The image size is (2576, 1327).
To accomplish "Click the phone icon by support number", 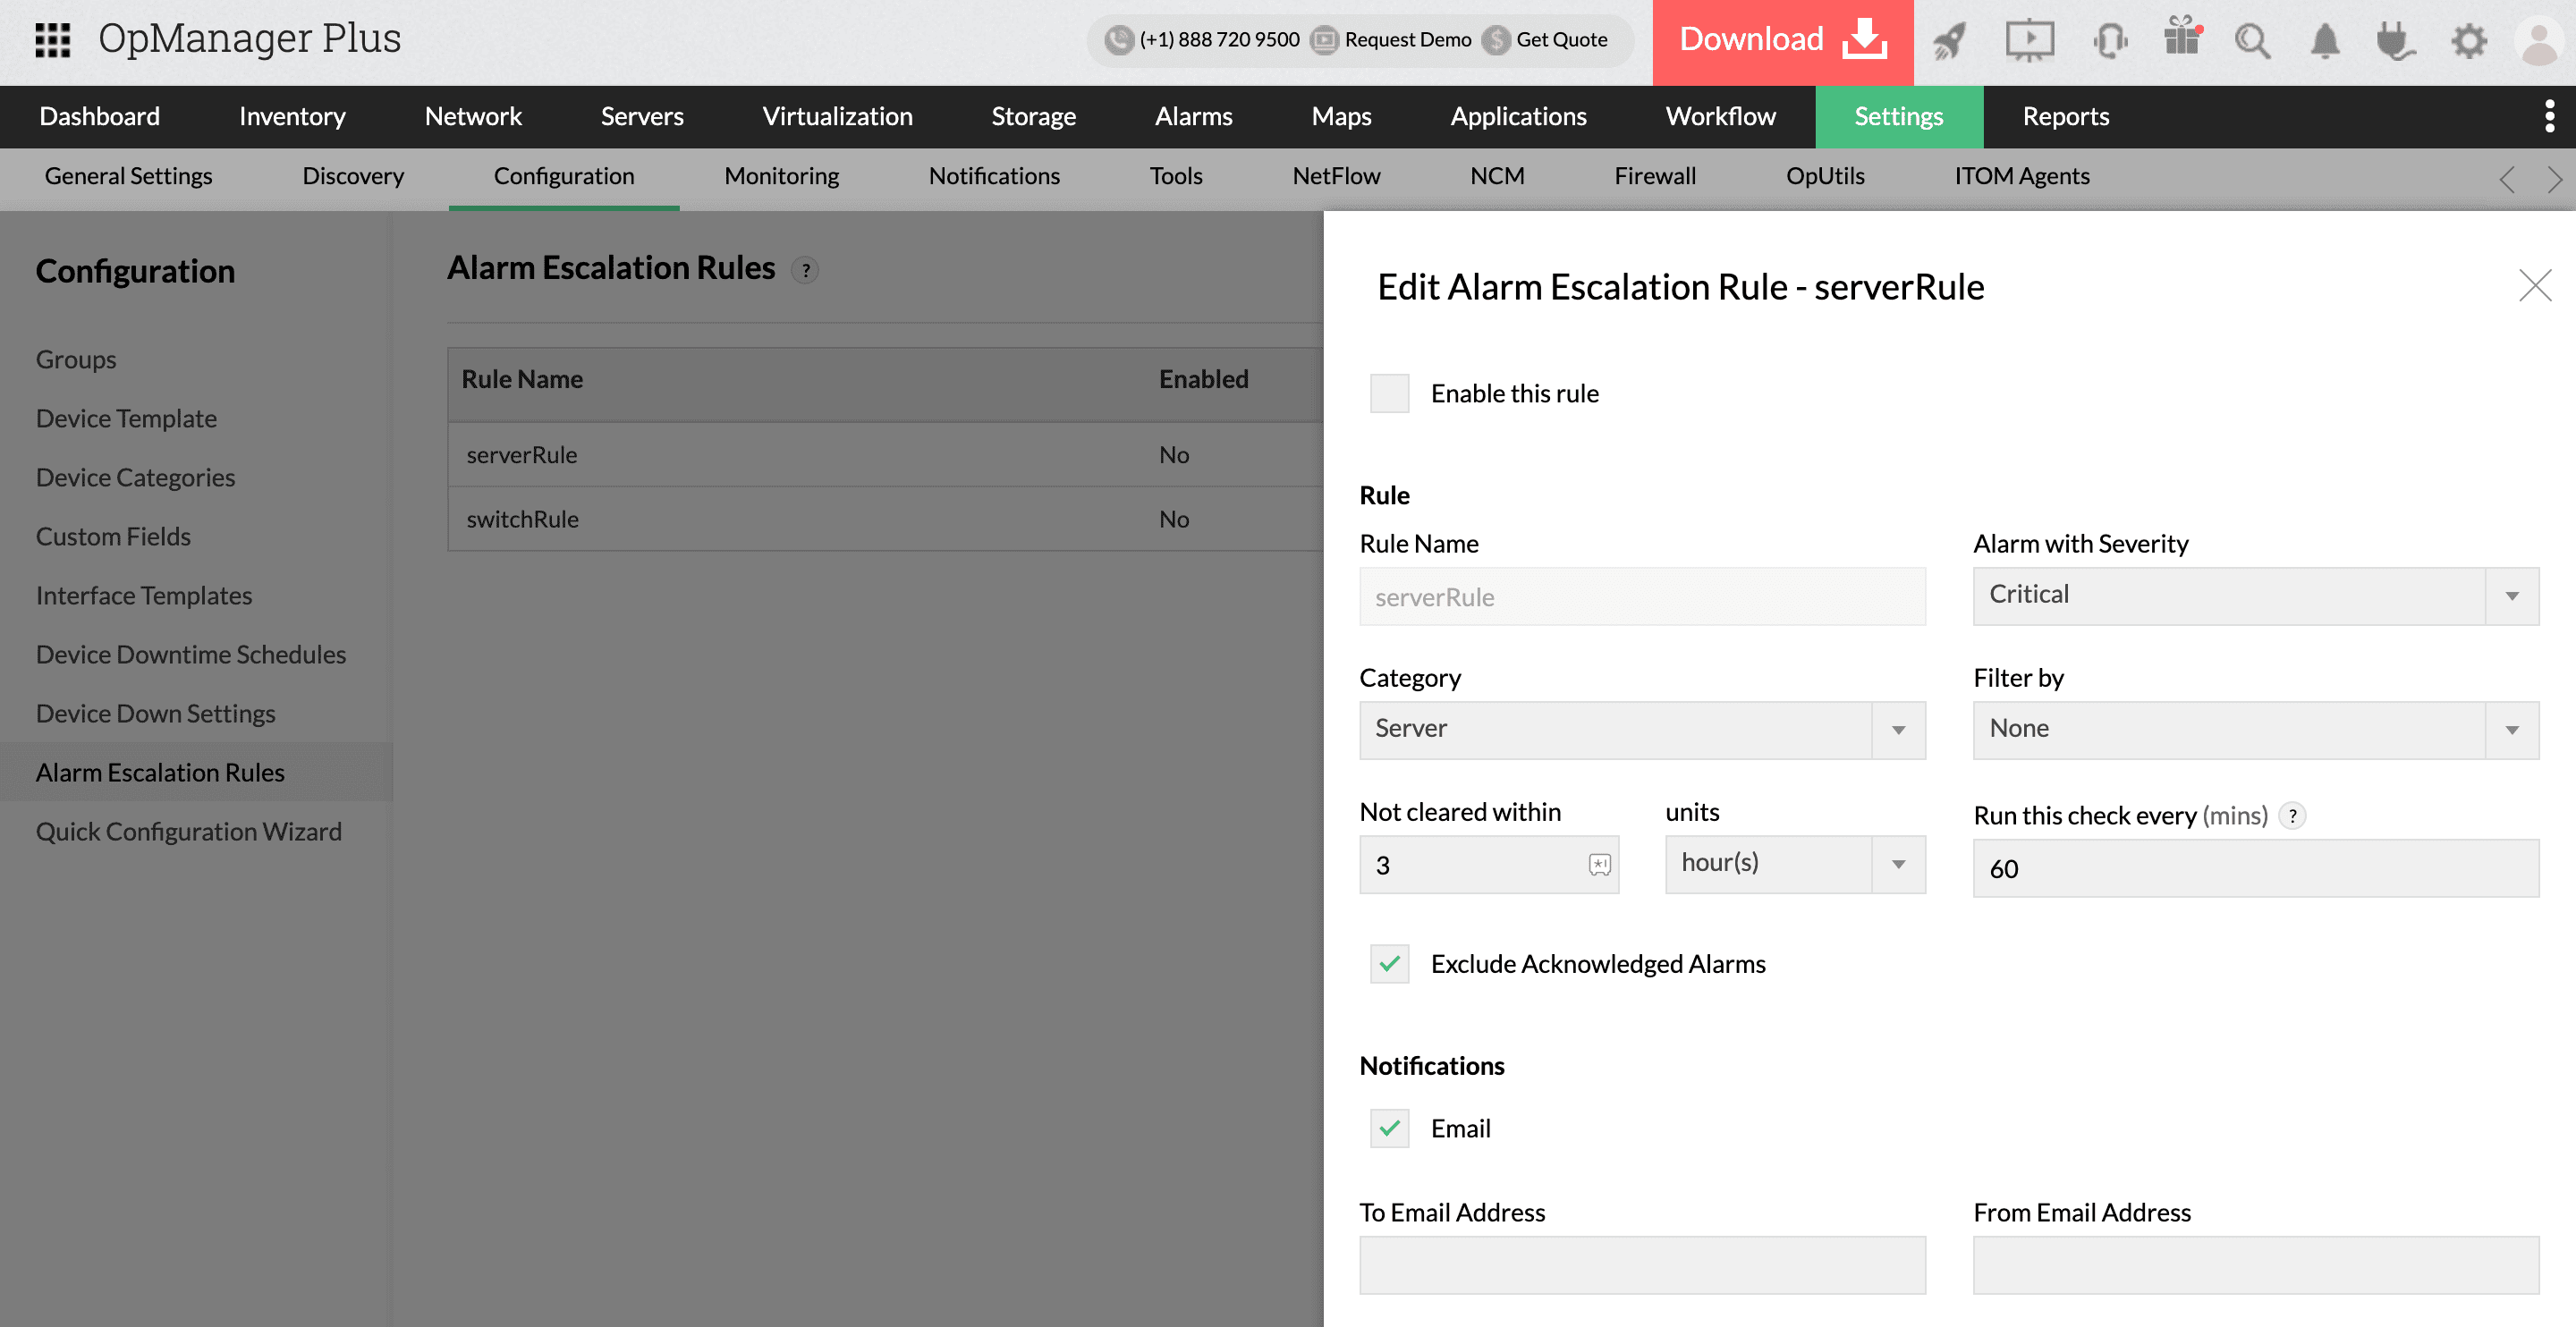I will pos(1118,40).
